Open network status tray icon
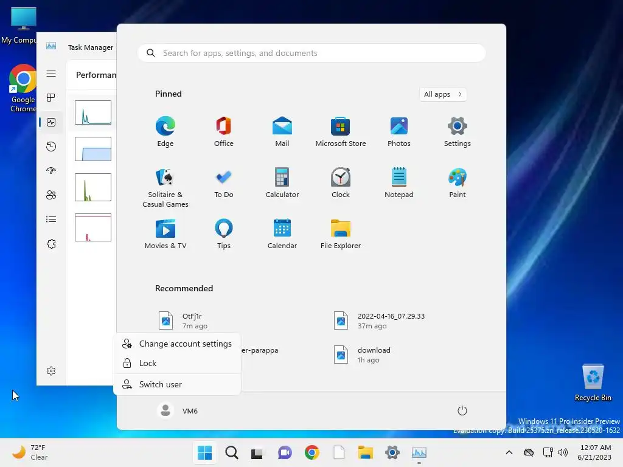 [x=548, y=452]
